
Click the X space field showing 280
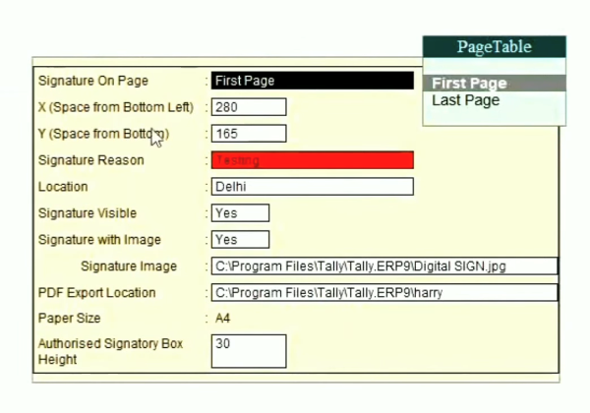click(x=249, y=107)
